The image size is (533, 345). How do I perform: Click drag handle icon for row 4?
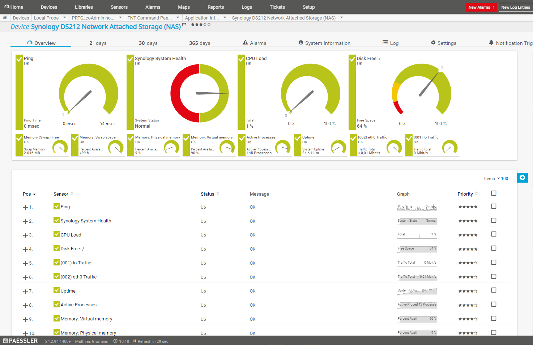(25, 249)
